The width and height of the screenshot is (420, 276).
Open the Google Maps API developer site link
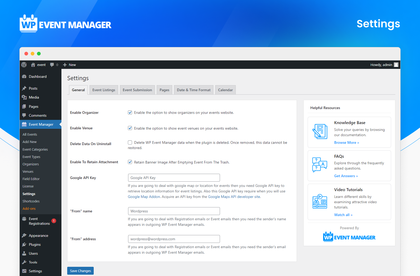(234, 197)
